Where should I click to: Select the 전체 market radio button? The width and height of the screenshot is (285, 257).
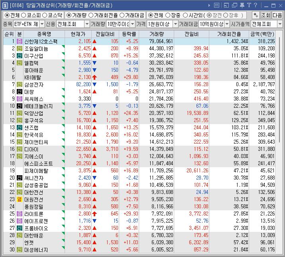(x=7, y=15)
